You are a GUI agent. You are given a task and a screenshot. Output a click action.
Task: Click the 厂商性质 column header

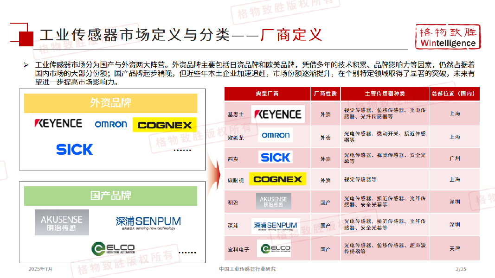[326, 94]
